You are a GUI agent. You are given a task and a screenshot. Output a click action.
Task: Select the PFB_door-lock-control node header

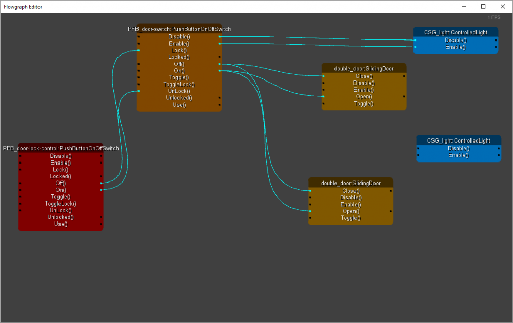61,148
